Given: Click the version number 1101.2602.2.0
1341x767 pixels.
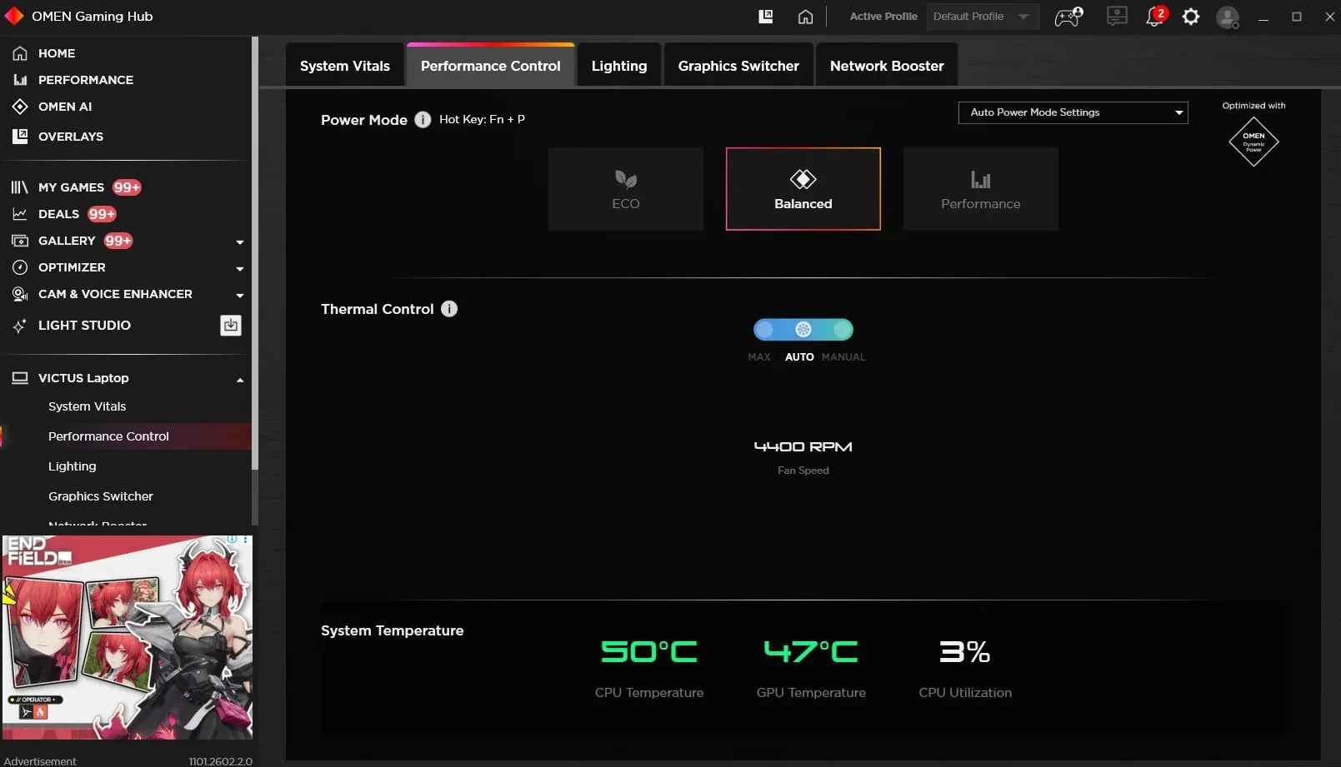Looking at the screenshot, I should point(220,761).
